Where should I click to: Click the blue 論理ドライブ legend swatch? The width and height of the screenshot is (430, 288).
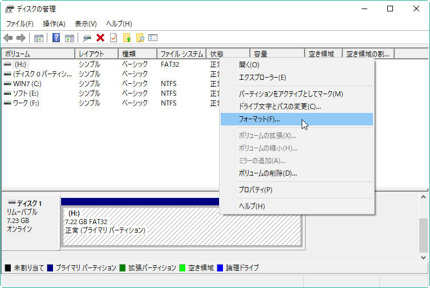click(220, 267)
